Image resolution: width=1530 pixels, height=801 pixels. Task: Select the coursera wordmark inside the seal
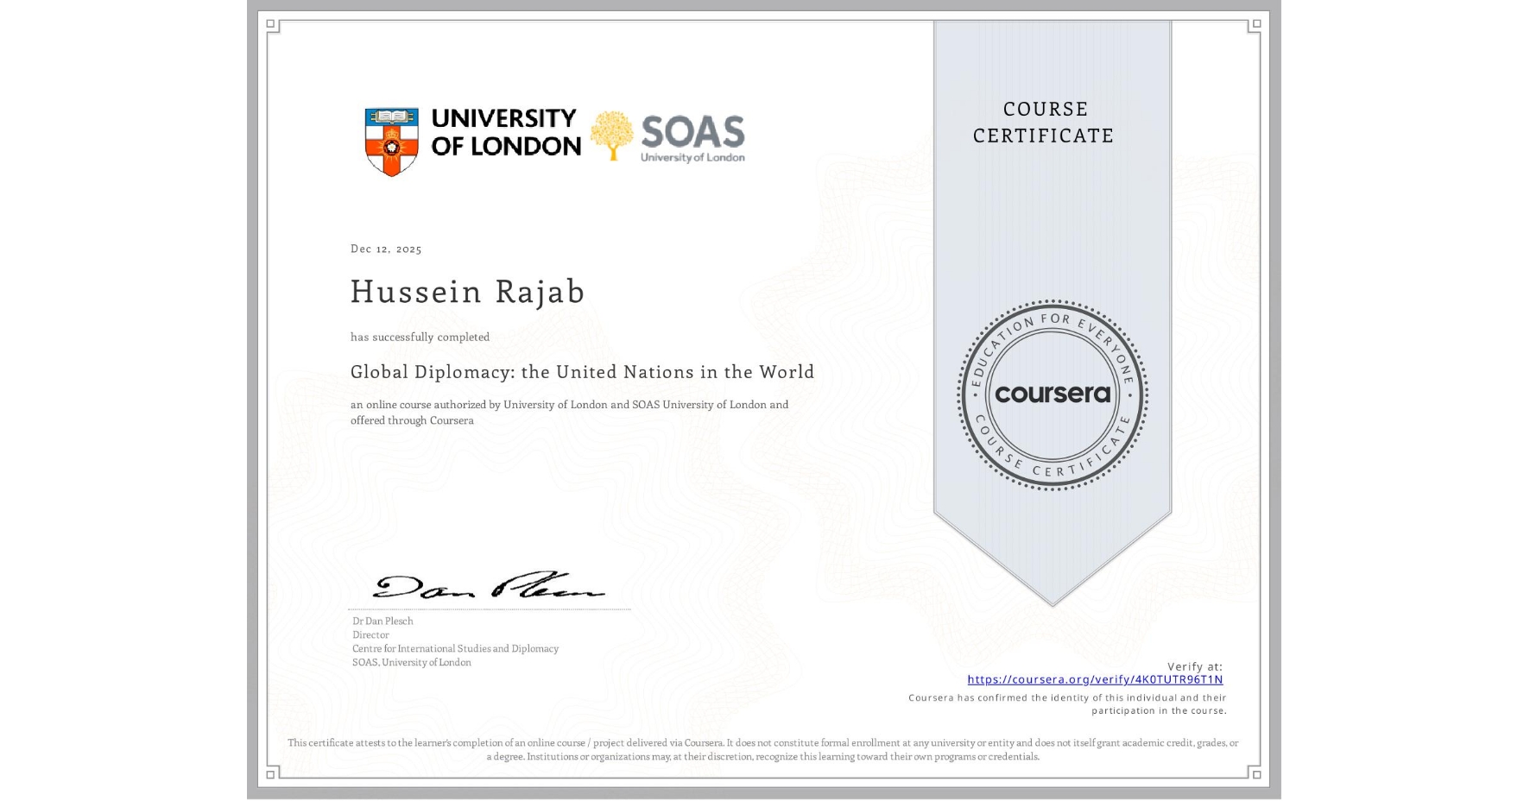pyautogui.click(x=1053, y=394)
